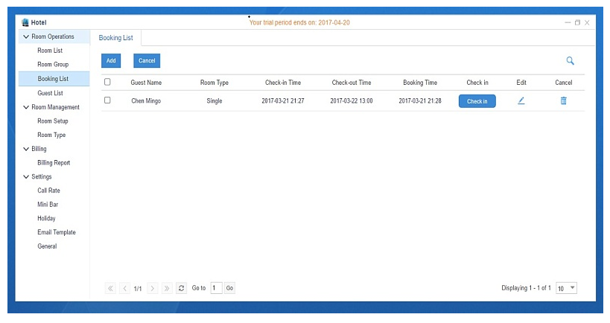Click the trash icon to cancel booking

click(x=563, y=101)
